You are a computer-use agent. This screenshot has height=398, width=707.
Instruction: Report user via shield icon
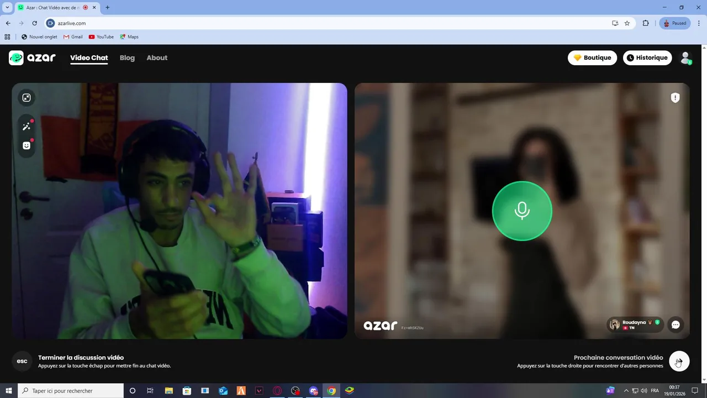(675, 98)
